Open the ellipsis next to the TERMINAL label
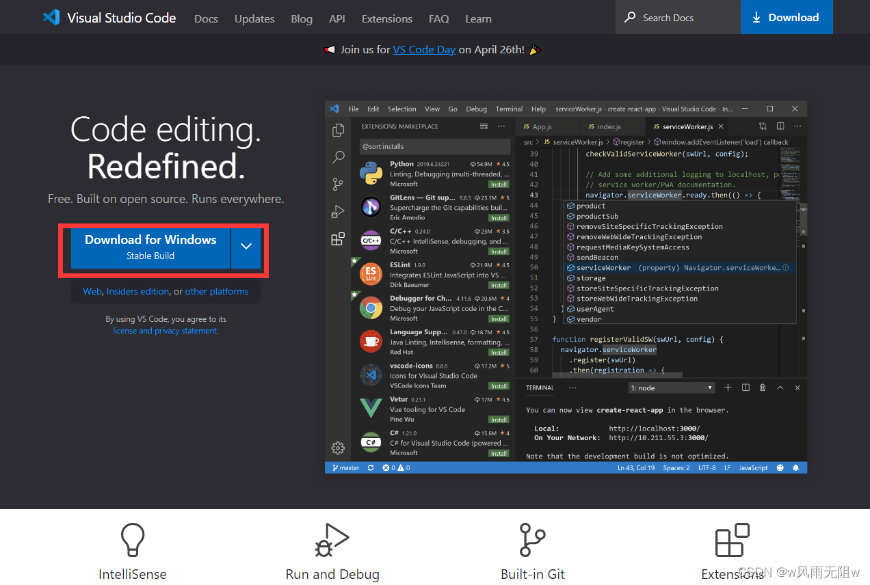The image size is (870, 585). click(572, 387)
